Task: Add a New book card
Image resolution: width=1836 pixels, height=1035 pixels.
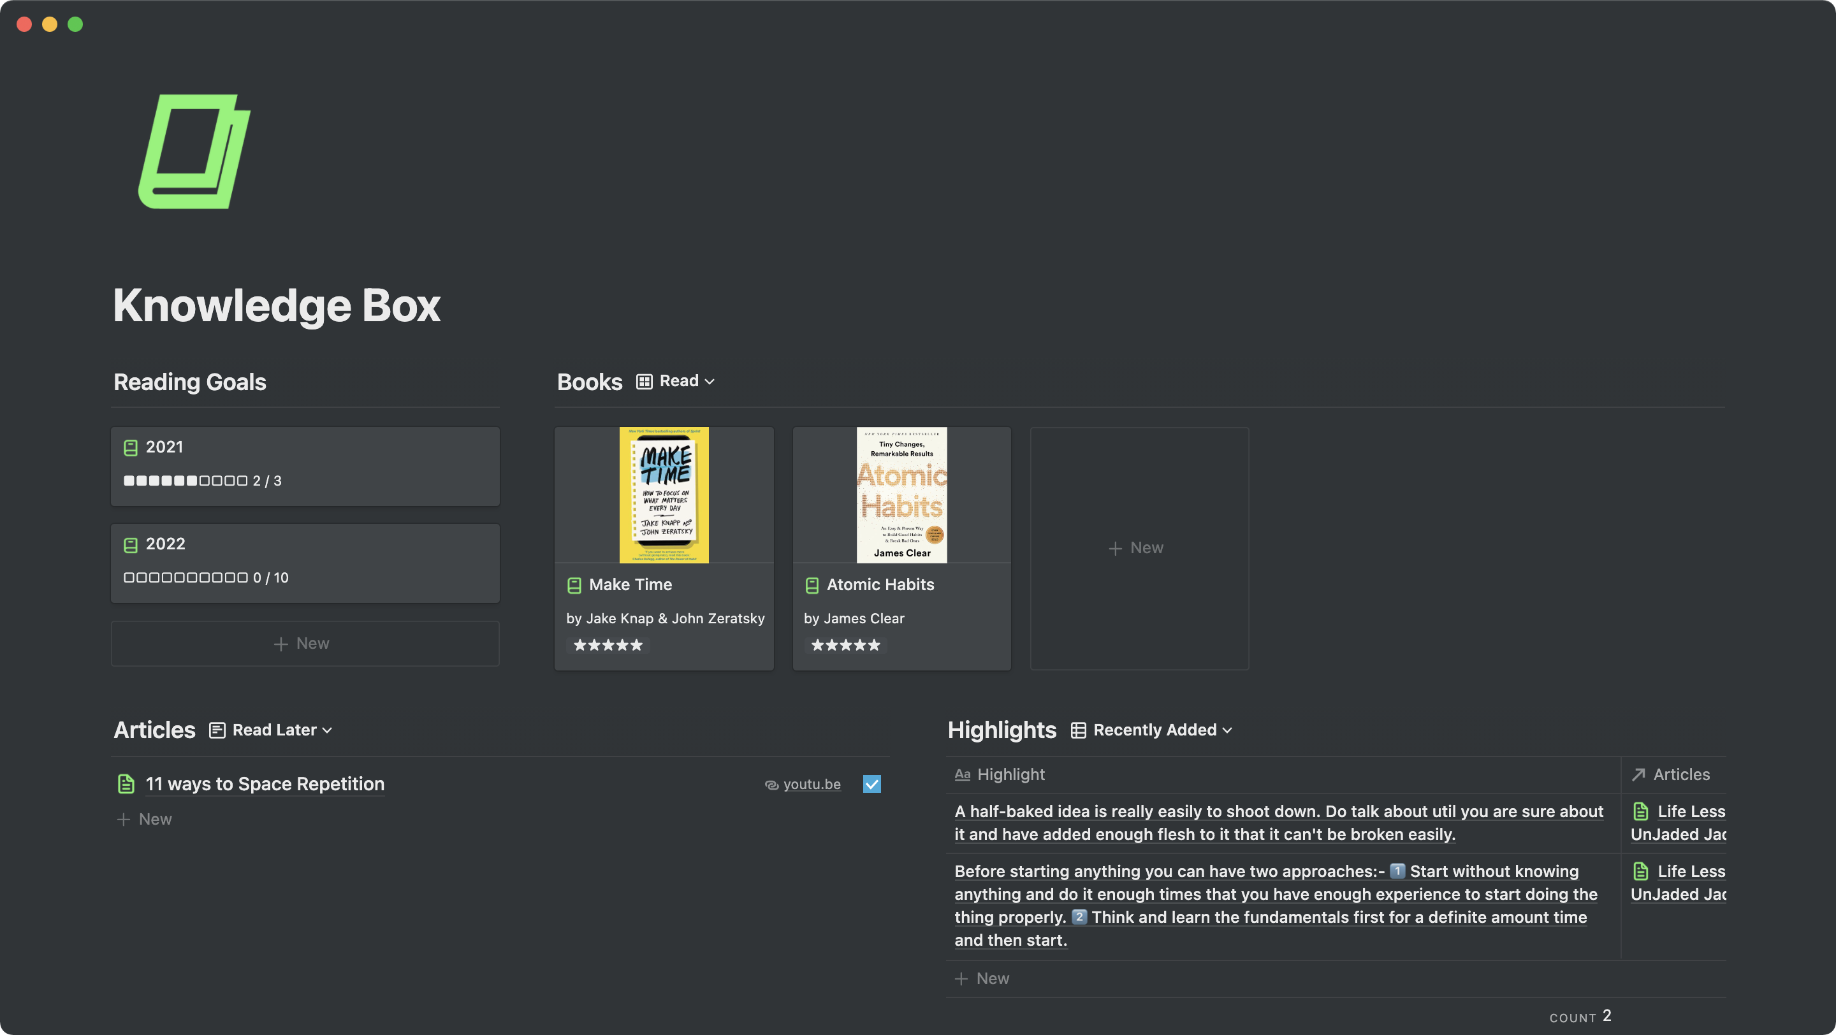Action: 1138,548
